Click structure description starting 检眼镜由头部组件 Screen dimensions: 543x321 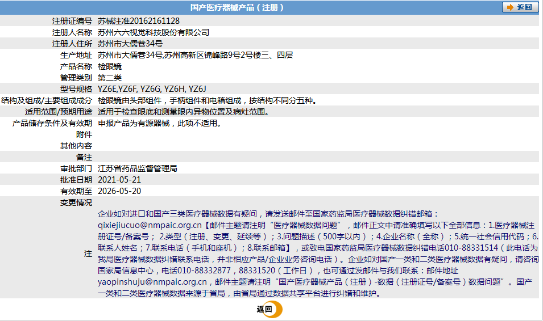coord(208,100)
